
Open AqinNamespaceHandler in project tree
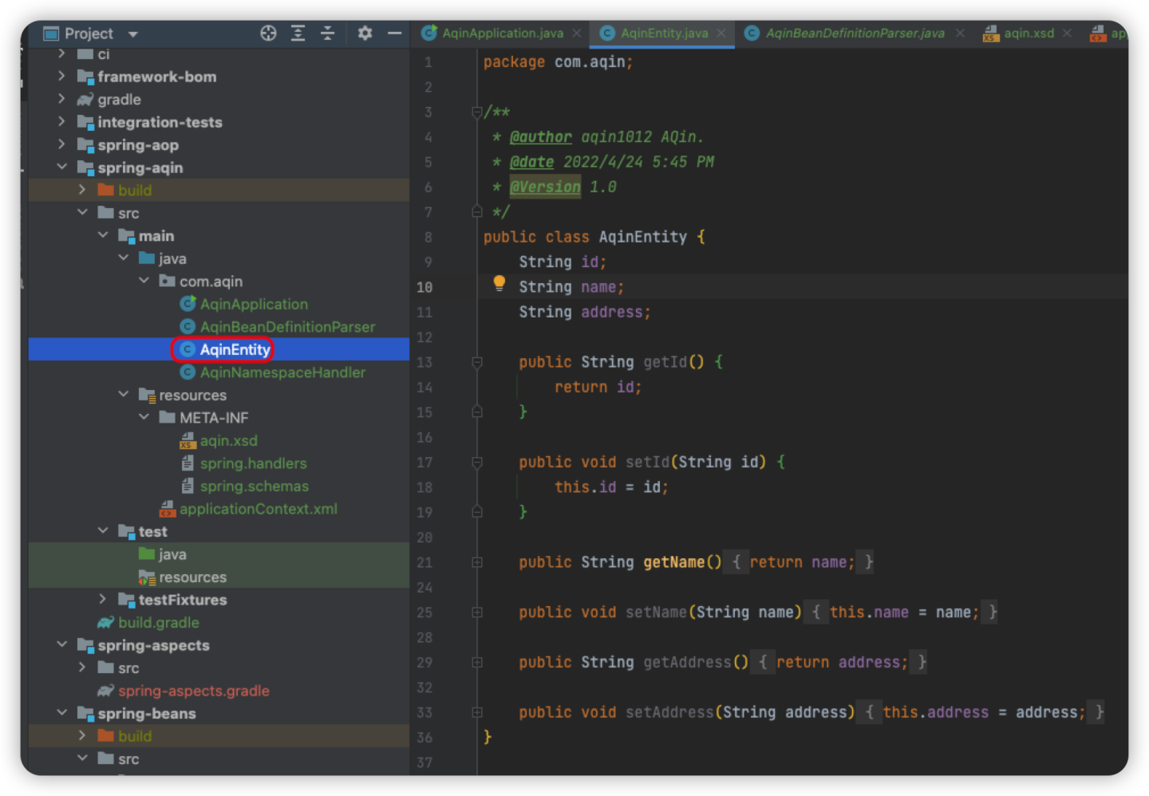tap(282, 372)
